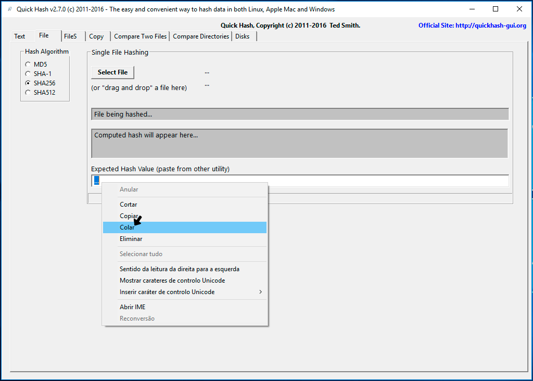The image size is (533, 381).
Task: Select the SHA256 hash algorithm
Action: [x=40, y=83]
